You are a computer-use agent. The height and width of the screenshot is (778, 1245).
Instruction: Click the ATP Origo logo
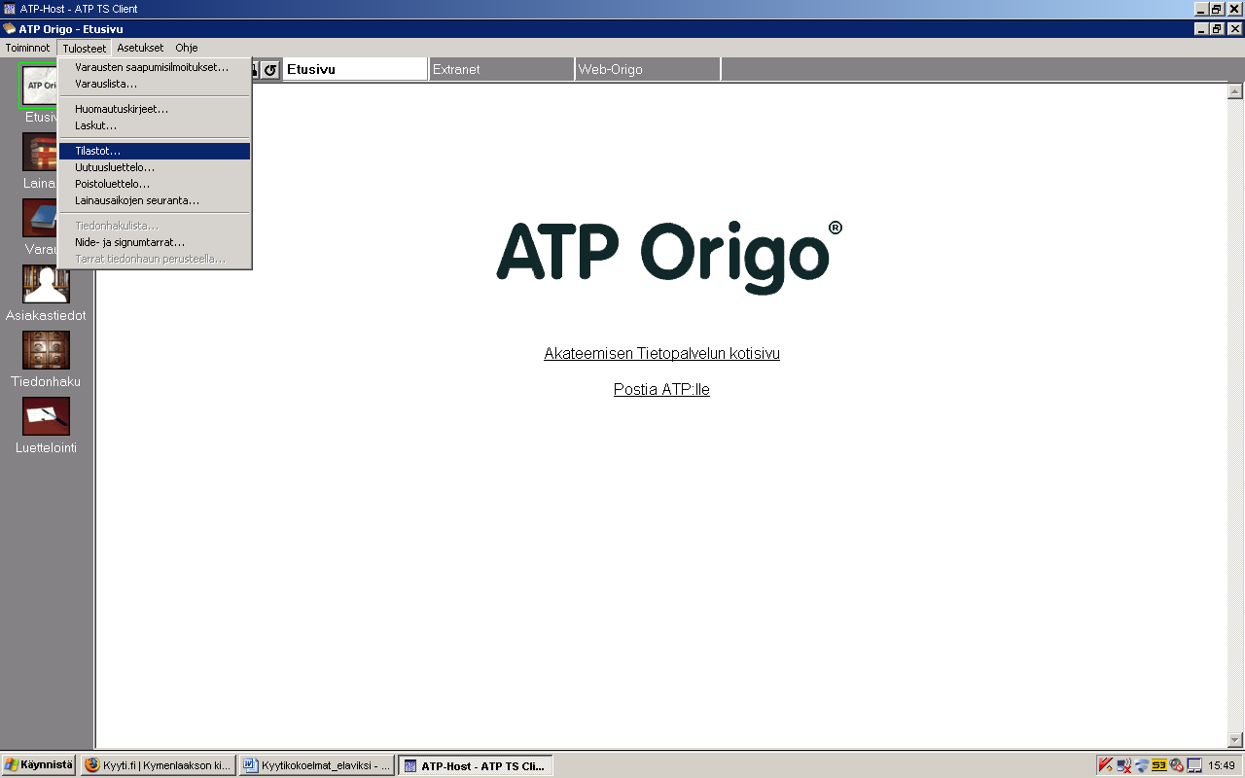(x=669, y=257)
